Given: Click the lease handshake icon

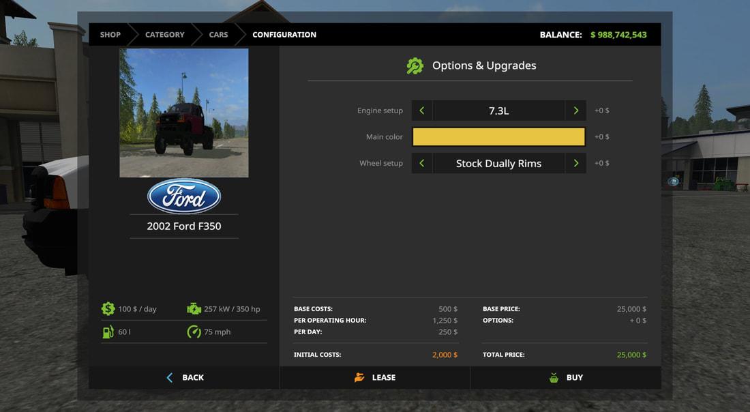Looking at the screenshot, I should 359,378.
